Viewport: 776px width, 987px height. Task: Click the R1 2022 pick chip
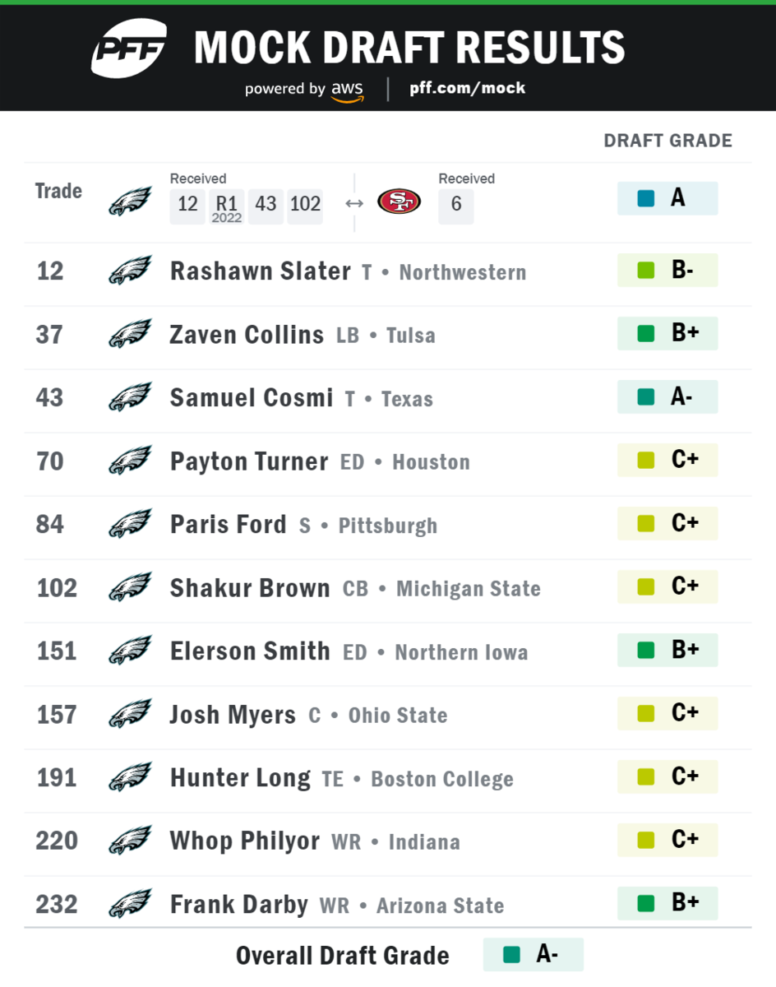pos(226,206)
